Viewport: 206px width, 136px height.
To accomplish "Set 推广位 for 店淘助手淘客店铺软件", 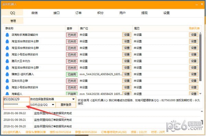I will point(127,35).
